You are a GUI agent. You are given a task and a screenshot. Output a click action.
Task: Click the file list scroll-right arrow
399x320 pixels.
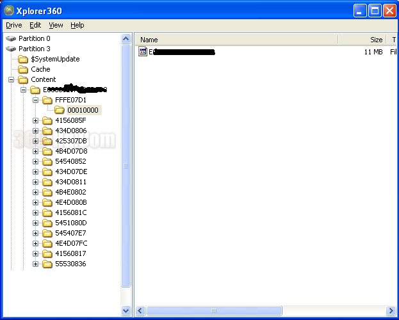click(391, 310)
